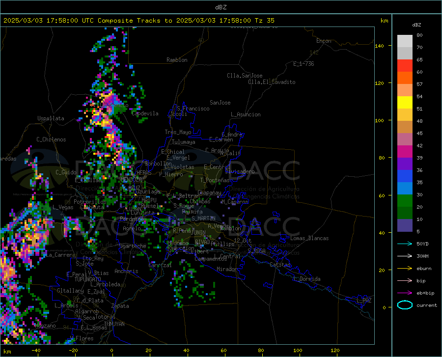This screenshot has width=442, height=357.
Task: Click the C_Guido map label
Action: (x=66, y=172)
